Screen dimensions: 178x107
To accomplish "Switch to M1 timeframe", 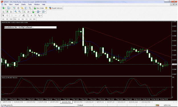I will click(x=3, y=19).
